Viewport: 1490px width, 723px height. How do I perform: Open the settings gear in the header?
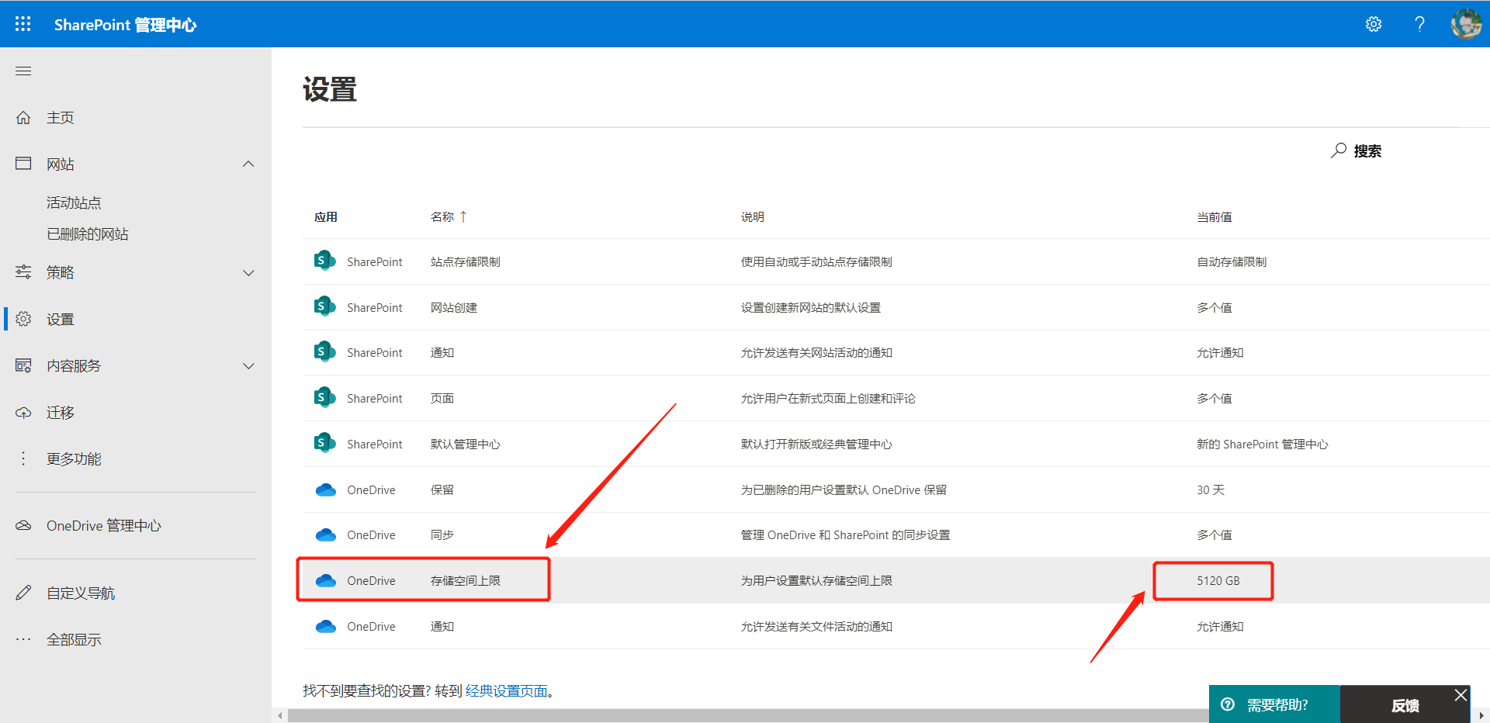pos(1374,24)
